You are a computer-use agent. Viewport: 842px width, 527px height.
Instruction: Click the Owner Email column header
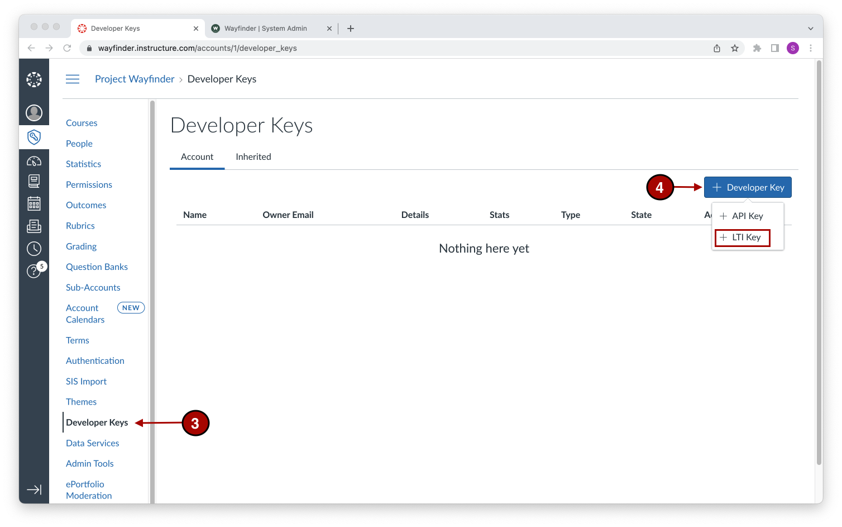(x=288, y=215)
